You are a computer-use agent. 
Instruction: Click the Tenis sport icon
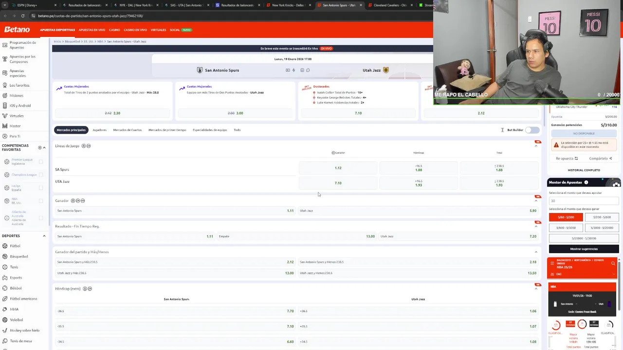[4, 267]
